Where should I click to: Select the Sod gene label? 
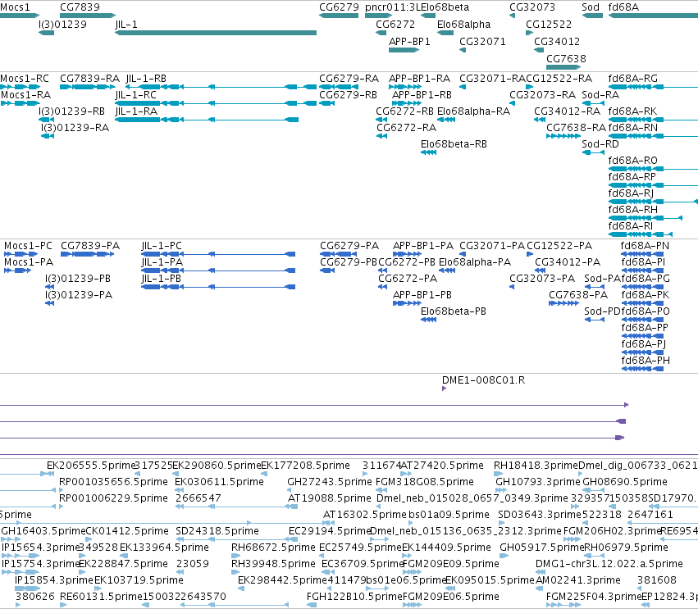click(591, 7)
